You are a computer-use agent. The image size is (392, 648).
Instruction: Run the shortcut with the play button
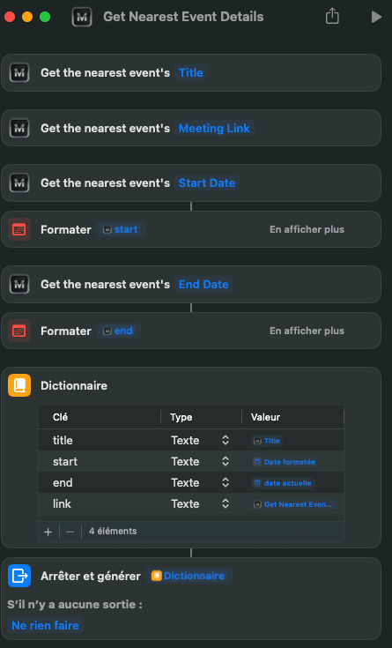coord(376,17)
